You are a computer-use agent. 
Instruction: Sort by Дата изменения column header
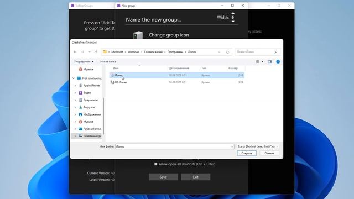point(179,68)
